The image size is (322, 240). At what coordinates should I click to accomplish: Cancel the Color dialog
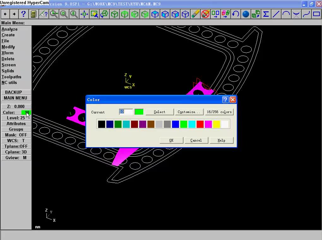[196, 140]
